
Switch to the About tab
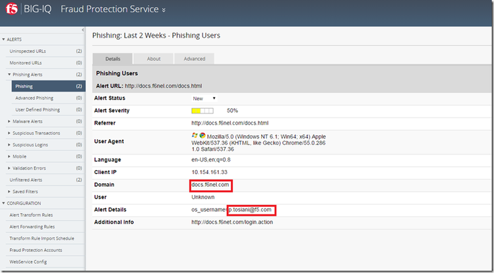pos(154,59)
